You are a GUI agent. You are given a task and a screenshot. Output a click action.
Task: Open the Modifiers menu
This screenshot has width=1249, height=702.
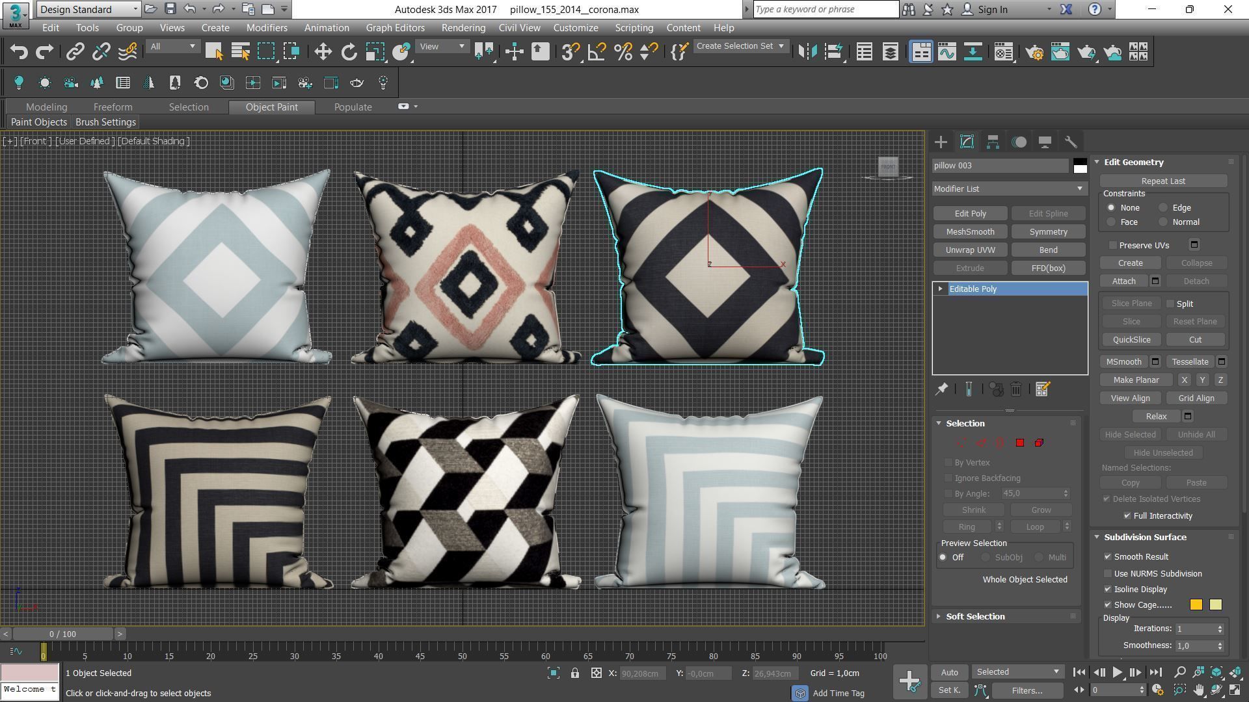267,28
